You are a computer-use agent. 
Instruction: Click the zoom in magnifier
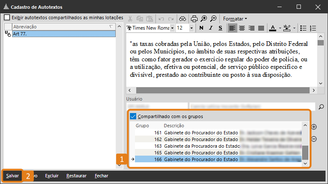tap(203, 18)
